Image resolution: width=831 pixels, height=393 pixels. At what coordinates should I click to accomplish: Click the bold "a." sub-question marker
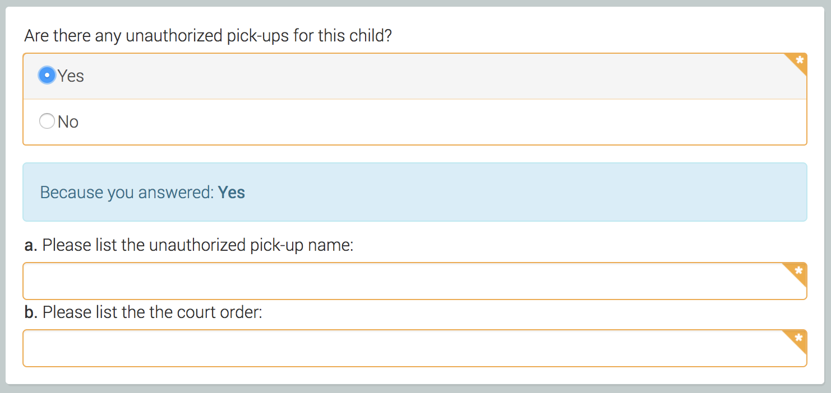[x=31, y=246]
